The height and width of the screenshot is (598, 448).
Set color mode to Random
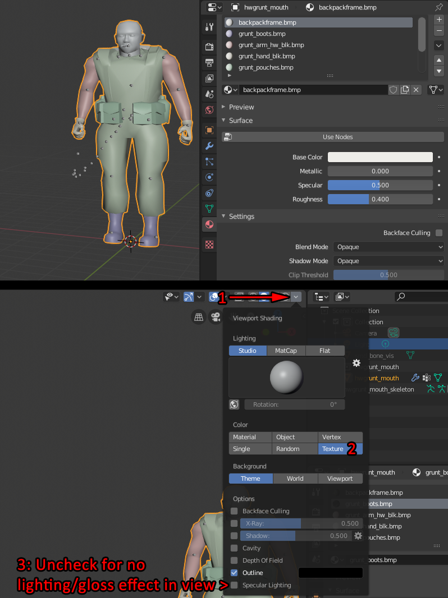point(295,449)
